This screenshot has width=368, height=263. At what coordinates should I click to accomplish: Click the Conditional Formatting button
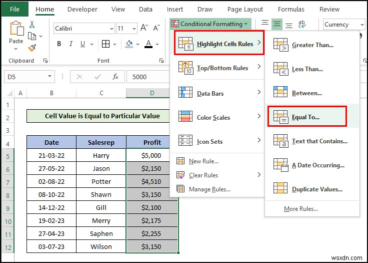[209, 24]
